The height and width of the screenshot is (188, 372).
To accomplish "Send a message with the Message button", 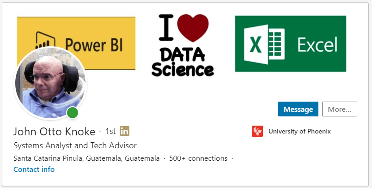I will click(298, 109).
